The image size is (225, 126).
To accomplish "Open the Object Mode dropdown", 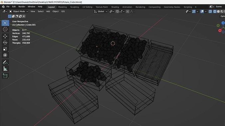I will (19, 12).
